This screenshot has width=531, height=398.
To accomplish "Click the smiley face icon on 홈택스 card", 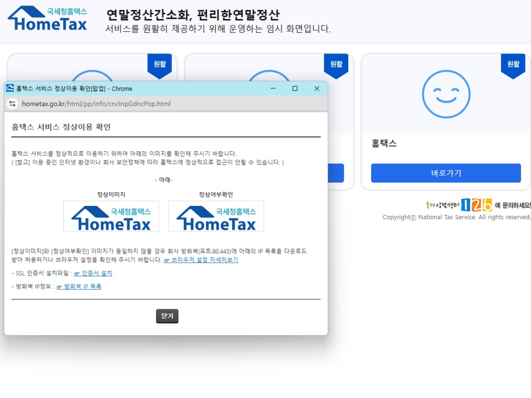I will coord(446,94).
